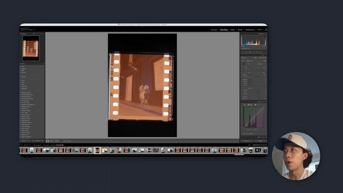Go forward with filmstrip right arrow
The width and height of the screenshot is (343, 193).
pyautogui.click(x=30, y=145)
